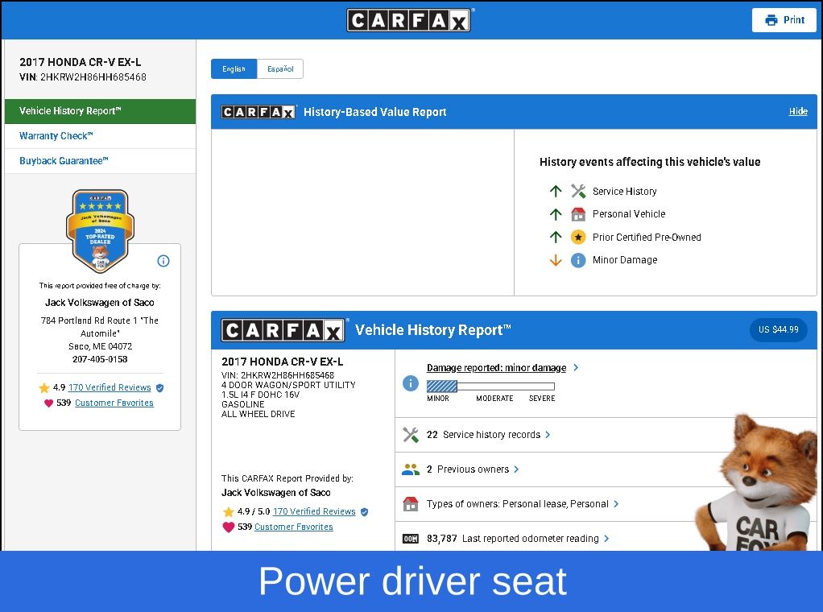Click wrench icon beside 22 Service history records
The image size is (823, 612).
click(x=411, y=435)
